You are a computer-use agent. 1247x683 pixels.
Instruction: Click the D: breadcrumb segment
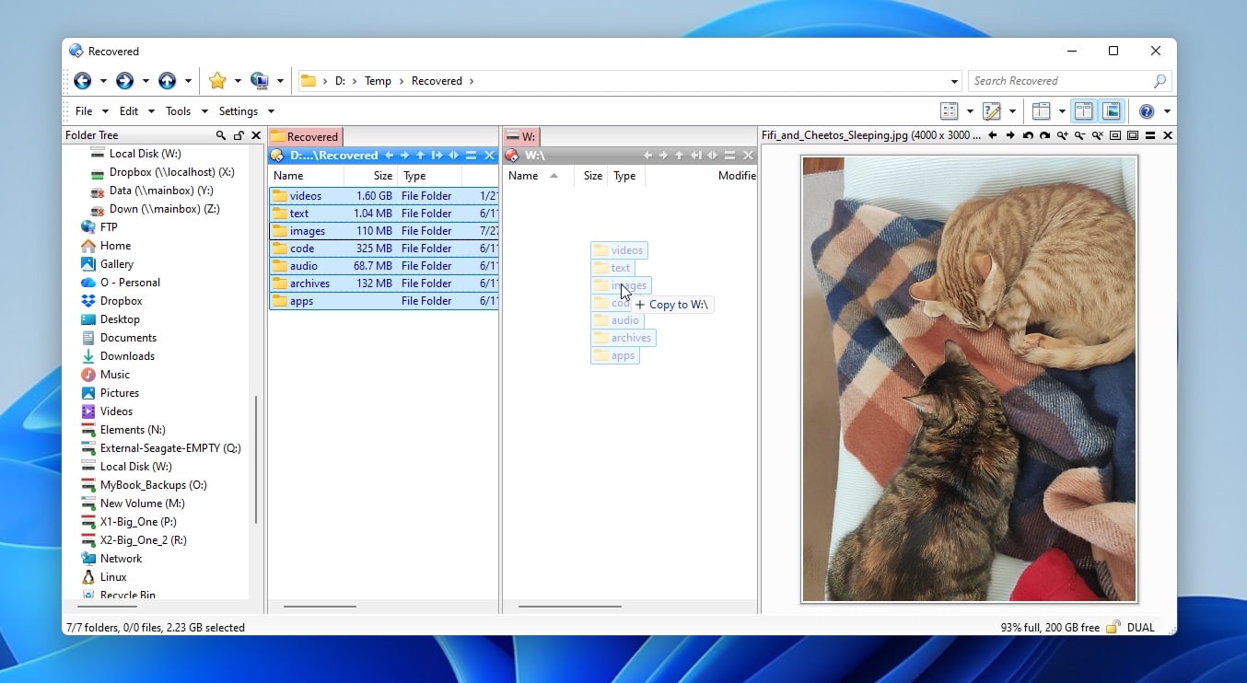coord(340,81)
